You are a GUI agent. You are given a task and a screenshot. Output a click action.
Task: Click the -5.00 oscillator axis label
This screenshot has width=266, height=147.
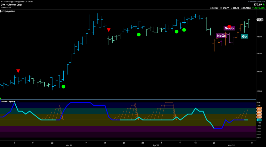tap(260, 135)
